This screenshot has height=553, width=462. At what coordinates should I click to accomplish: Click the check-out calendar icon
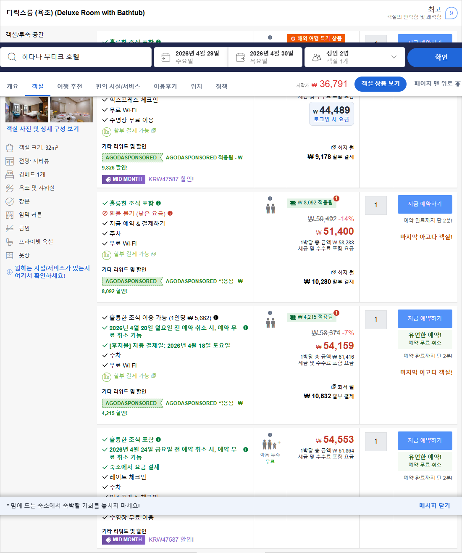pyautogui.click(x=240, y=57)
